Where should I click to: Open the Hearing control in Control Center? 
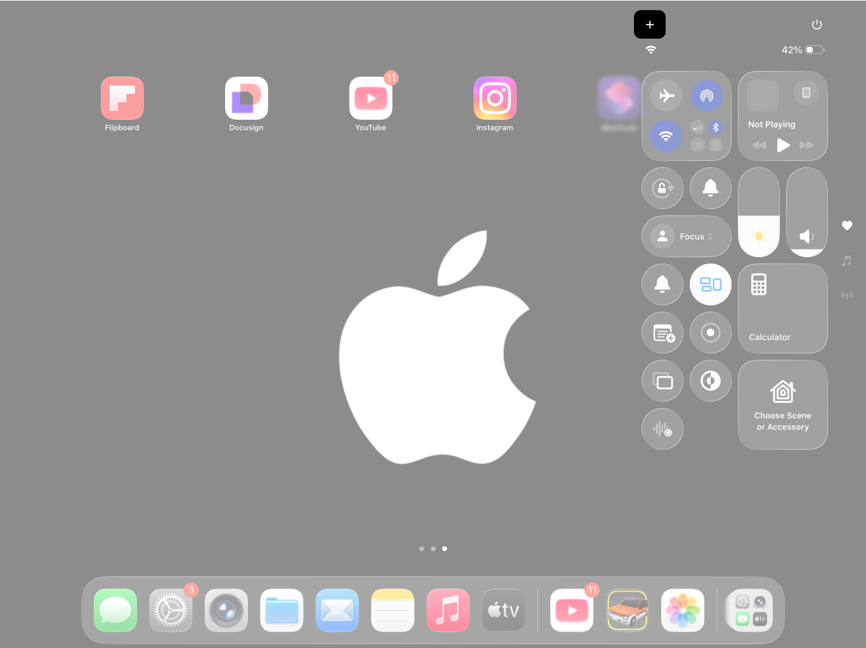pos(662,429)
